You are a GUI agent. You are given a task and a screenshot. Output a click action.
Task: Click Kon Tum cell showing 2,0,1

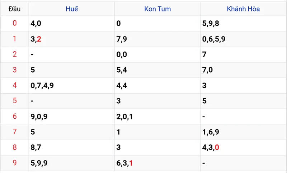(157, 117)
